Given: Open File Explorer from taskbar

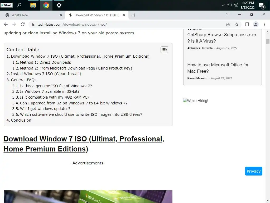Looking at the screenshot, I should (x=33, y=5).
